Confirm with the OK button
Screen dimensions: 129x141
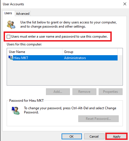pyautogui.click(x=72, y=137)
